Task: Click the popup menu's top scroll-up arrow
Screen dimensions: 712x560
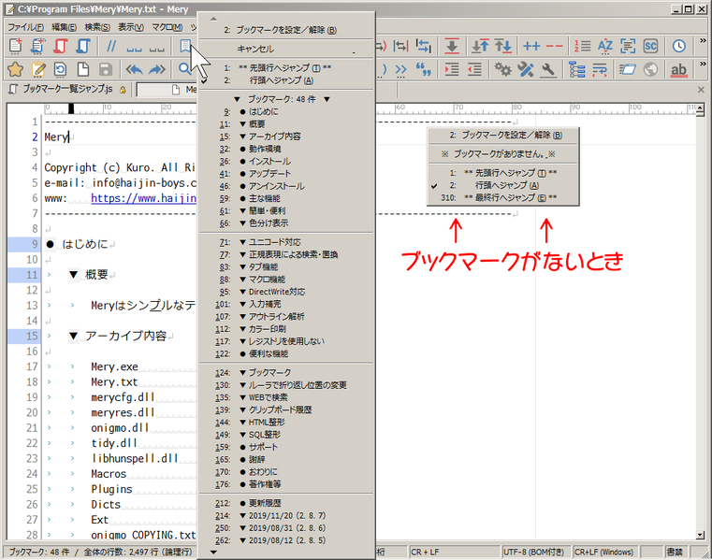Action: click(213, 19)
